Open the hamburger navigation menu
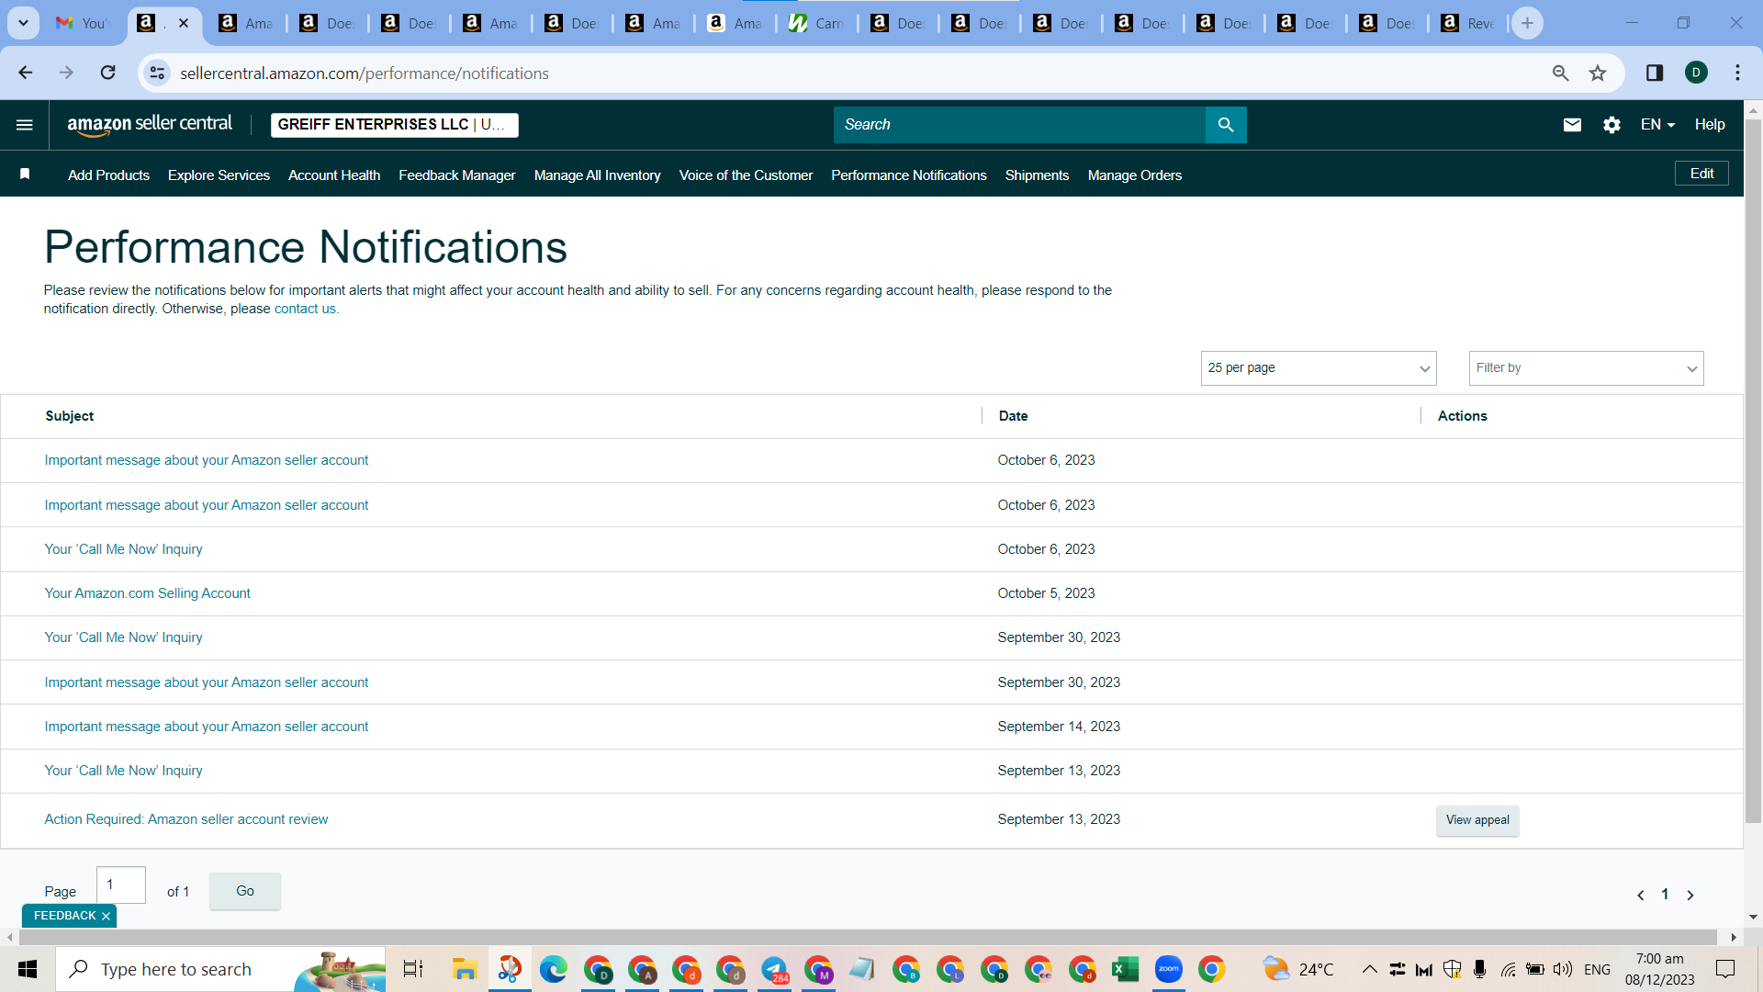Viewport: 1763px width, 992px height. point(25,125)
